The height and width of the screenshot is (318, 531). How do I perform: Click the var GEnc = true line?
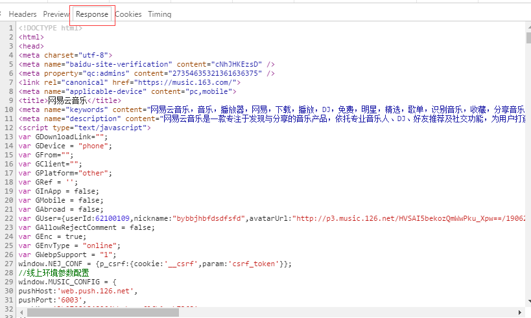[x=53, y=237]
